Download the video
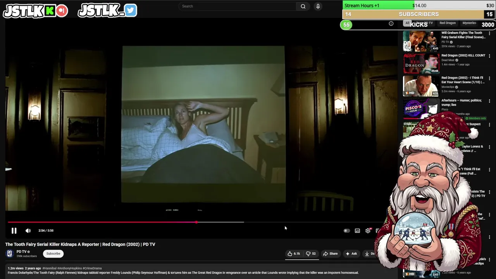 pos(370,253)
